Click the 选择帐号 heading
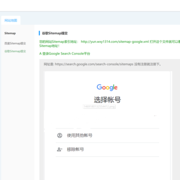This screenshot has height=180, width=180. 107,100
